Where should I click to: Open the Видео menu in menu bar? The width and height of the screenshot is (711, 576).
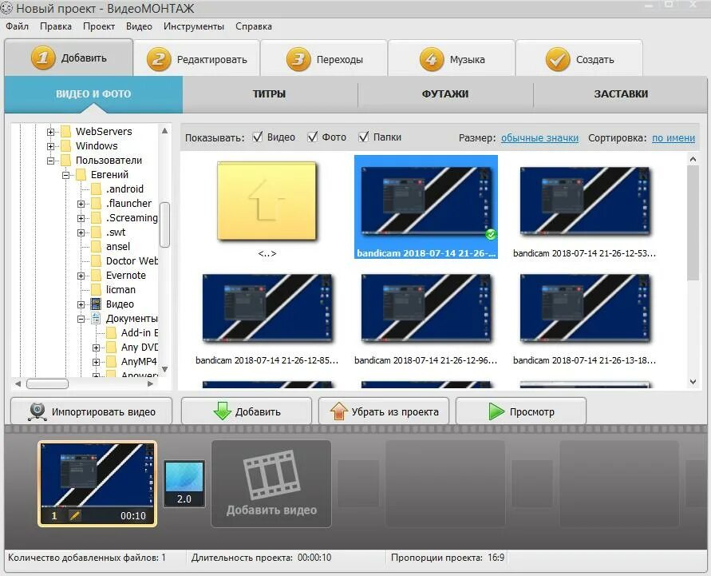click(139, 26)
